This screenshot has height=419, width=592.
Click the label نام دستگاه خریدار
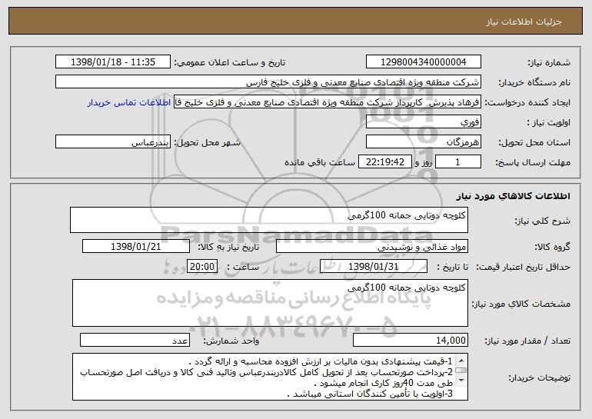pos(534,82)
